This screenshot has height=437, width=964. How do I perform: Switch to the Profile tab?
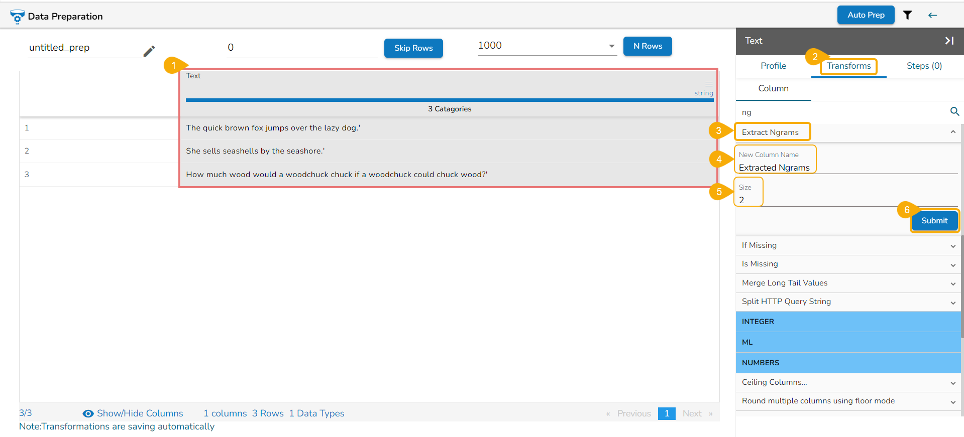[x=773, y=66]
